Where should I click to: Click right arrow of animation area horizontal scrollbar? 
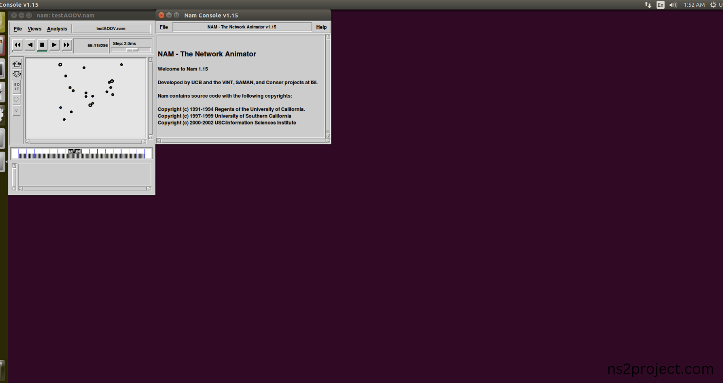tap(144, 142)
